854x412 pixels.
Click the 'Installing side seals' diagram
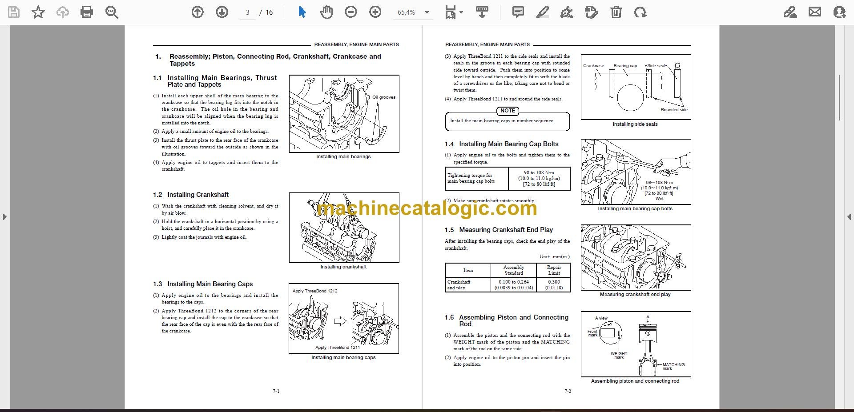coord(636,87)
